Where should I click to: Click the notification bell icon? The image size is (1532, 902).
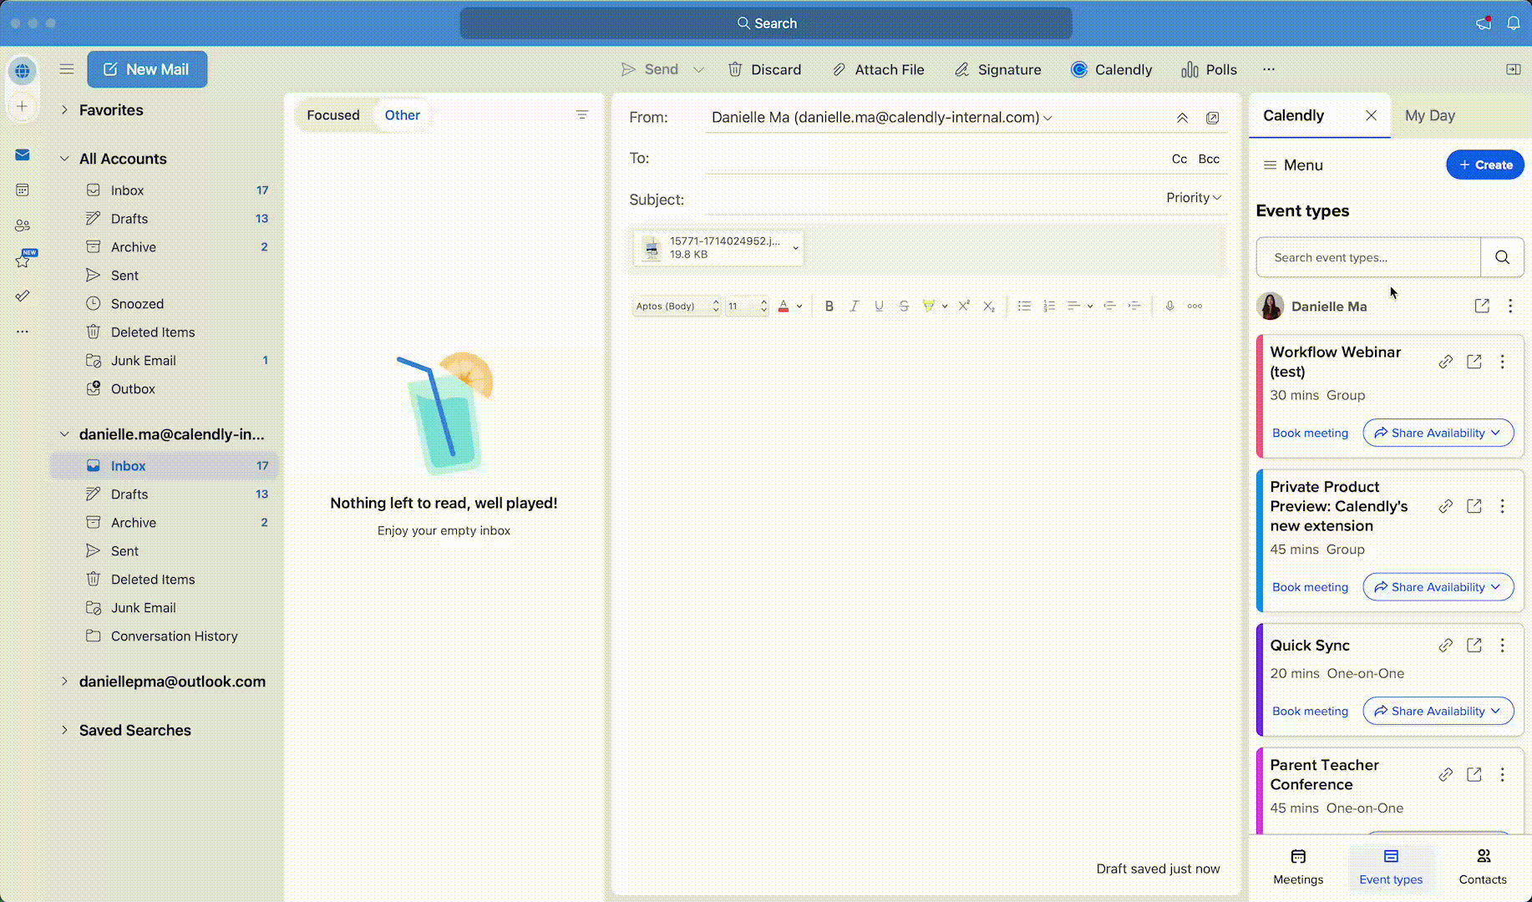pos(1514,23)
